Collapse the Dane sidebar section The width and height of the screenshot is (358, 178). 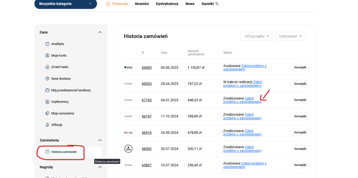click(100, 32)
